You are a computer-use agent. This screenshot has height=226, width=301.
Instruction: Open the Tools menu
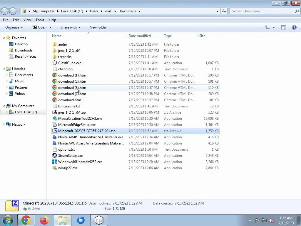pos(40,20)
